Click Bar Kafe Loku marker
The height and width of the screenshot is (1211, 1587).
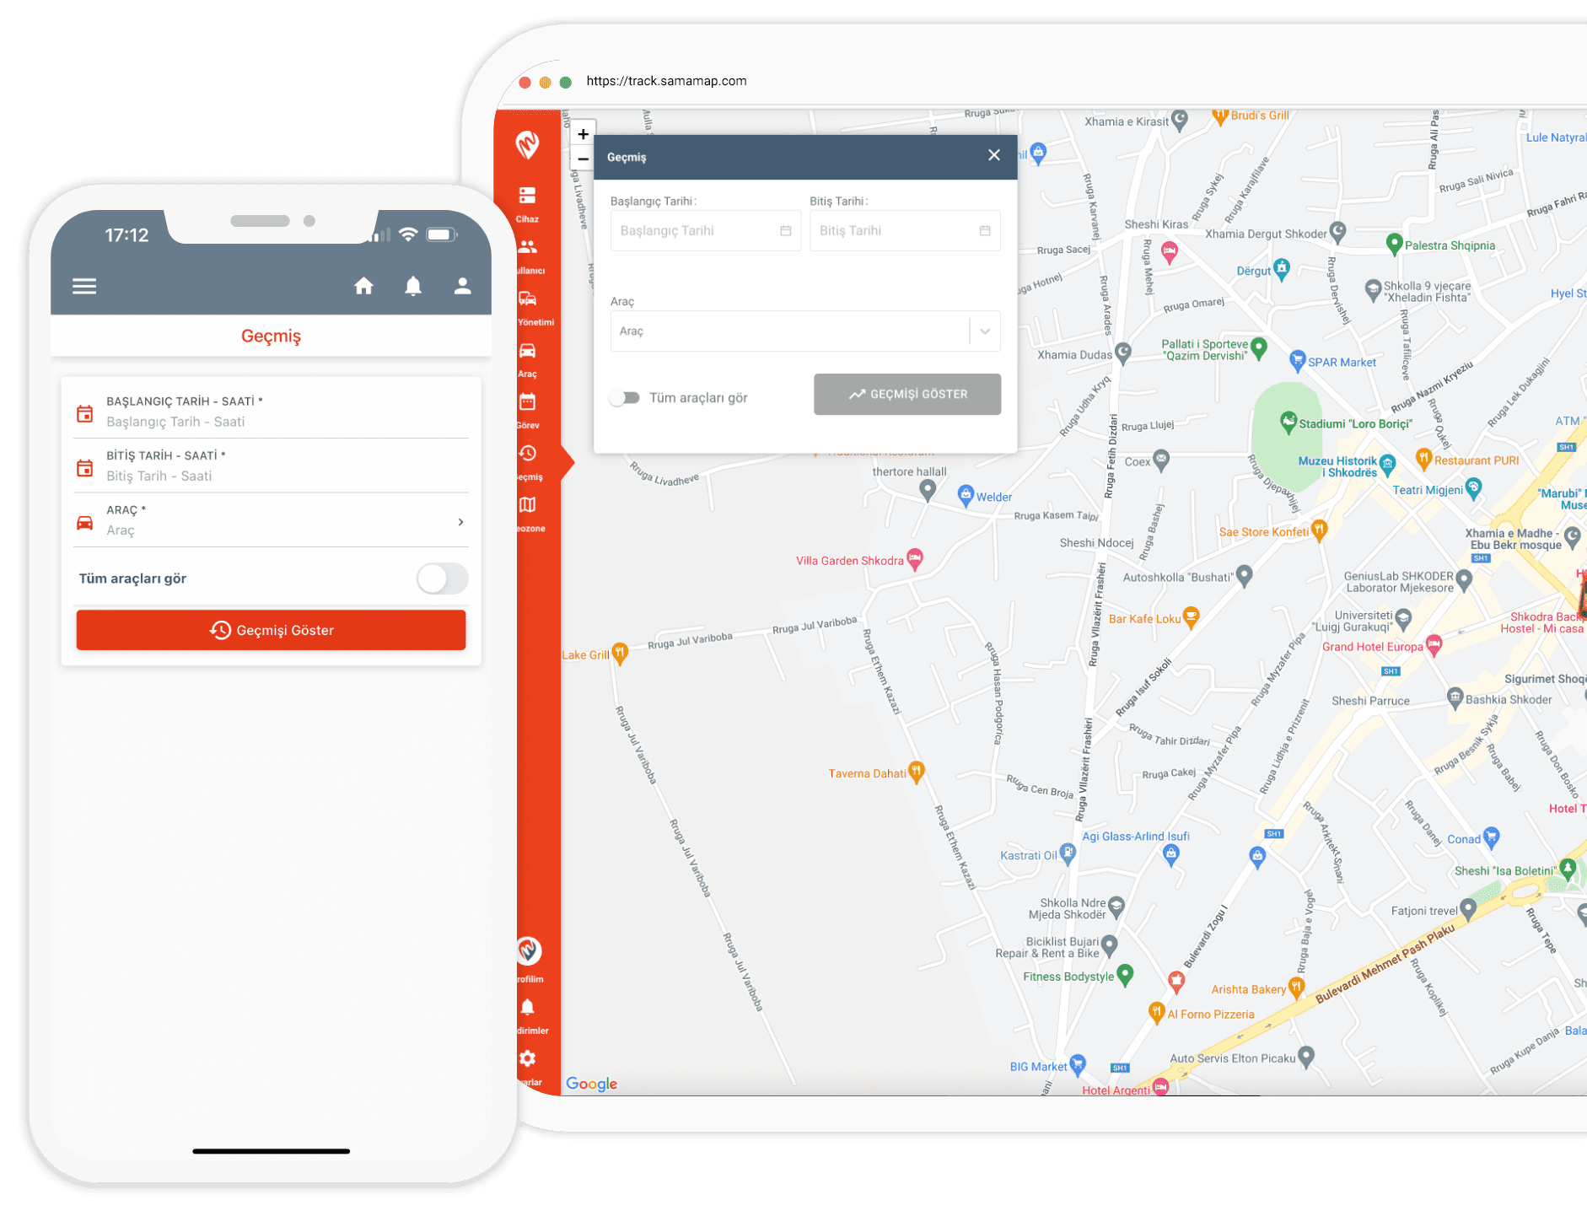coord(1191,616)
